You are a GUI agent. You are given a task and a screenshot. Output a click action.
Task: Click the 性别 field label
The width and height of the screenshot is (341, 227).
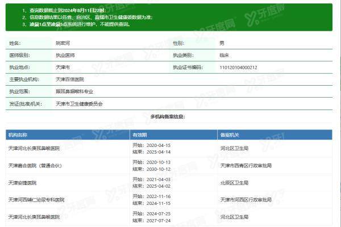point(178,43)
